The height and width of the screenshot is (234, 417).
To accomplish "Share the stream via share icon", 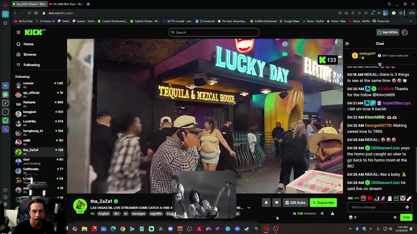I will tap(322, 214).
